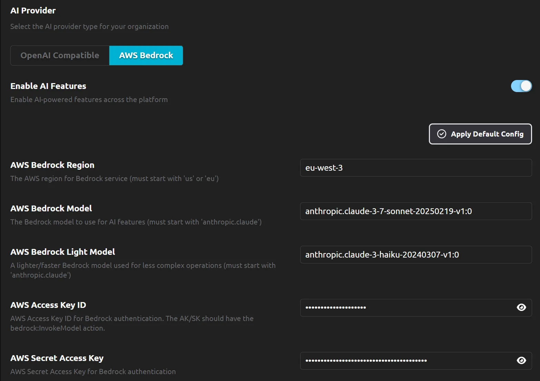Focus the AWS Access Key ID input
The image size is (540, 381).
coord(397,308)
